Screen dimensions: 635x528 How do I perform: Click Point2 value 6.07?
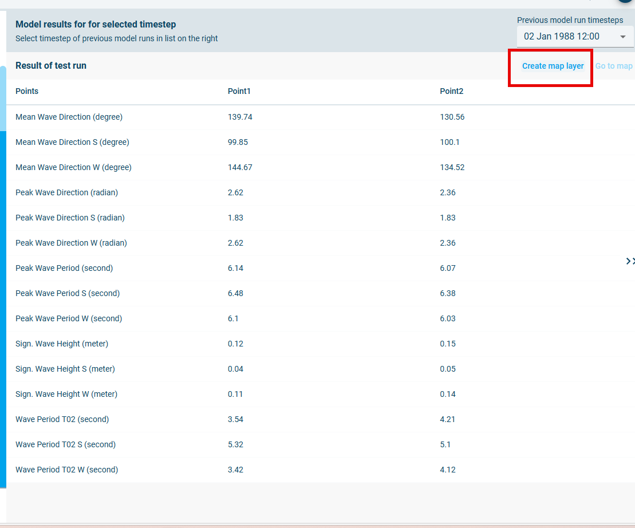tap(448, 268)
